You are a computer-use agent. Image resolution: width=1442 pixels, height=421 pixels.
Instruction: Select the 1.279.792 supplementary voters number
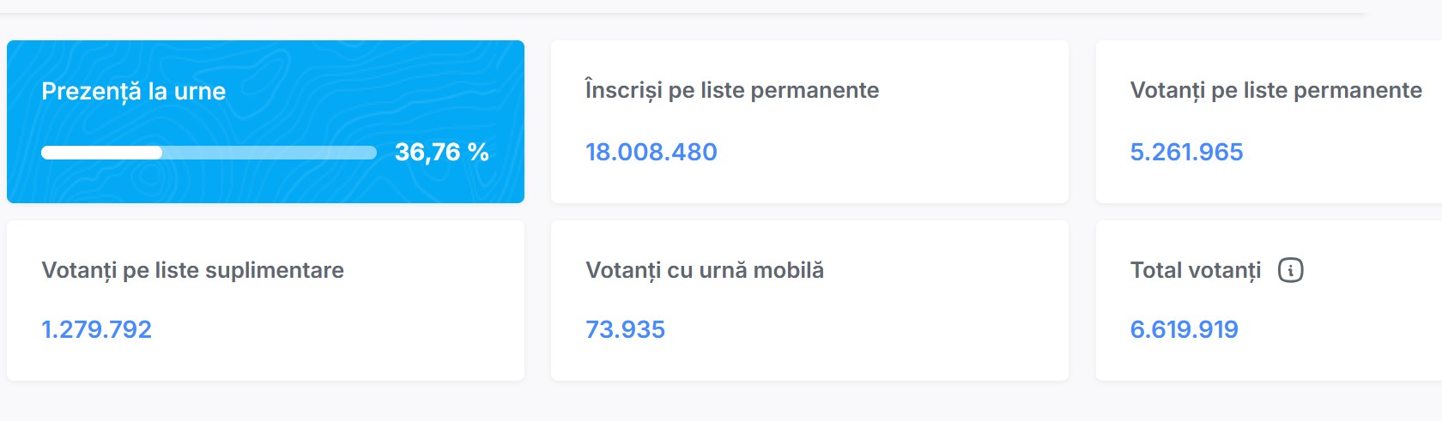[x=96, y=330]
